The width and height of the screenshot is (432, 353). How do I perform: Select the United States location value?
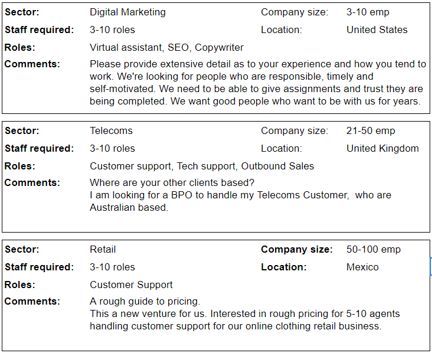coord(377,30)
